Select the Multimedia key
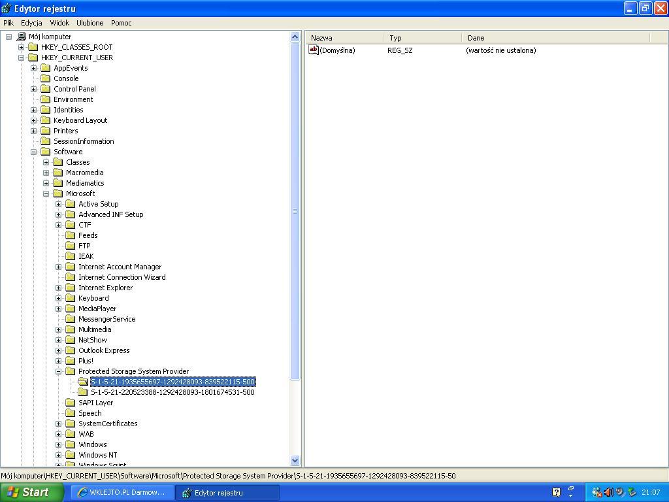This screenshot has width=669, height=502. point(95,329)
